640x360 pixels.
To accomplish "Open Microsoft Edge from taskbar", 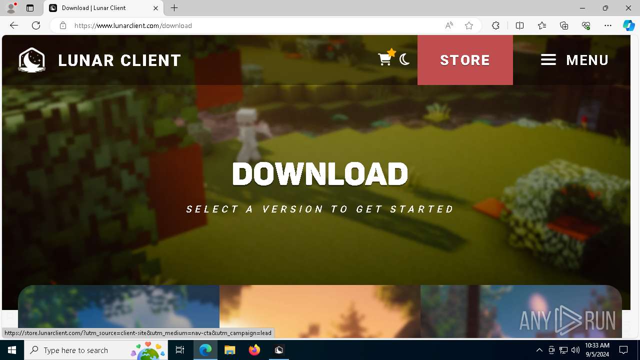I will [x=205, y=350].
